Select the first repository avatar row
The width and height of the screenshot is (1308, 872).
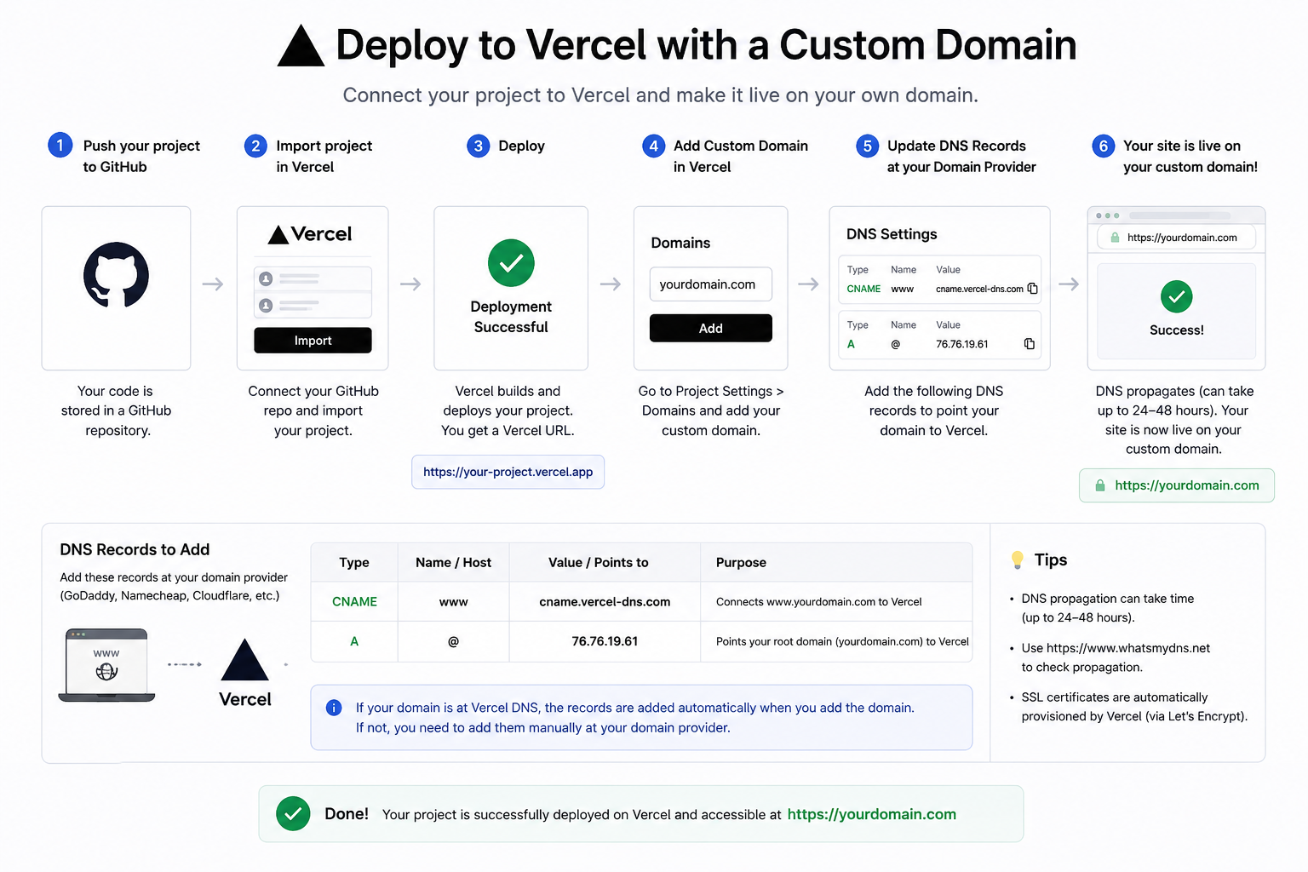313,279
